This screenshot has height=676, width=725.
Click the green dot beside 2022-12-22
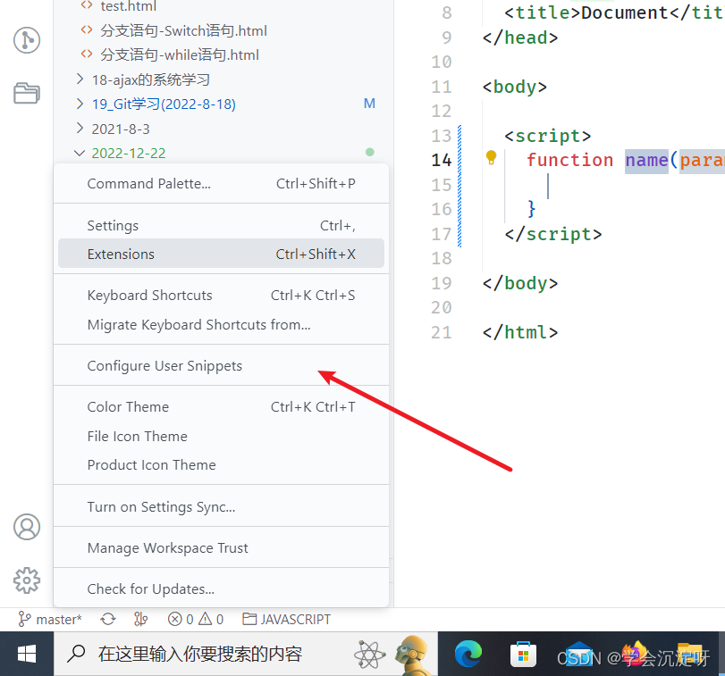(369, 152)
